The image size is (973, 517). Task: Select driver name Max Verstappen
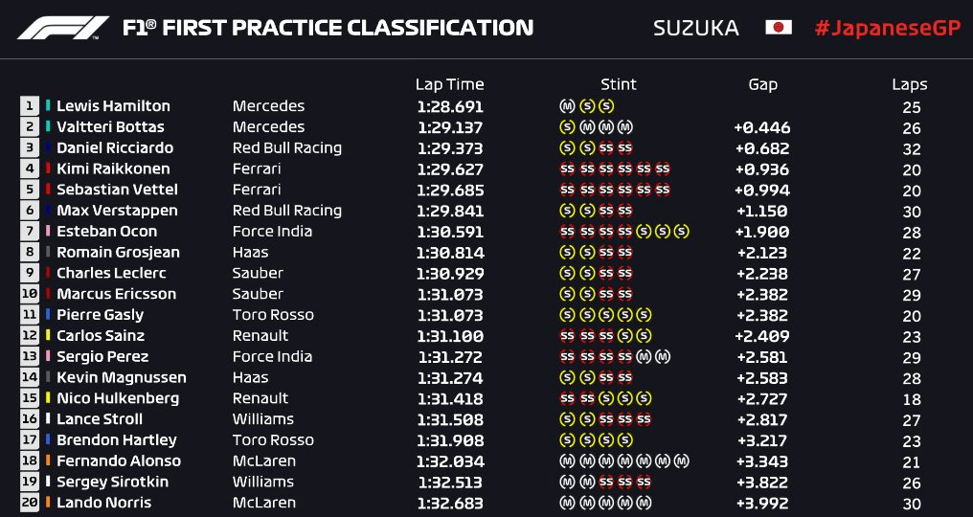tap(117, 211)
